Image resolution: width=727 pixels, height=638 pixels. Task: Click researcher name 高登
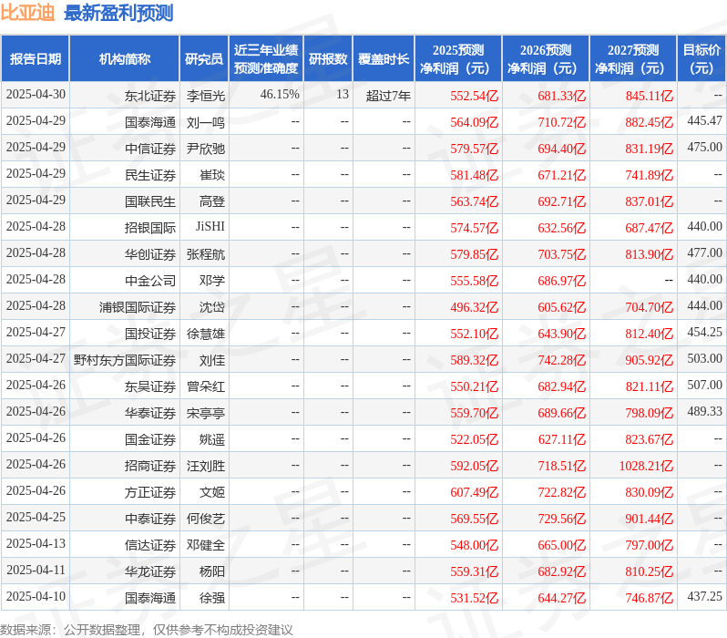pos(212,201)
